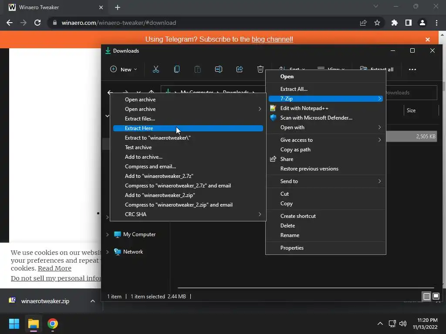446x334 pixels.
Task: Toggle Chrome's side panel icon
Action: click(409, 23)
